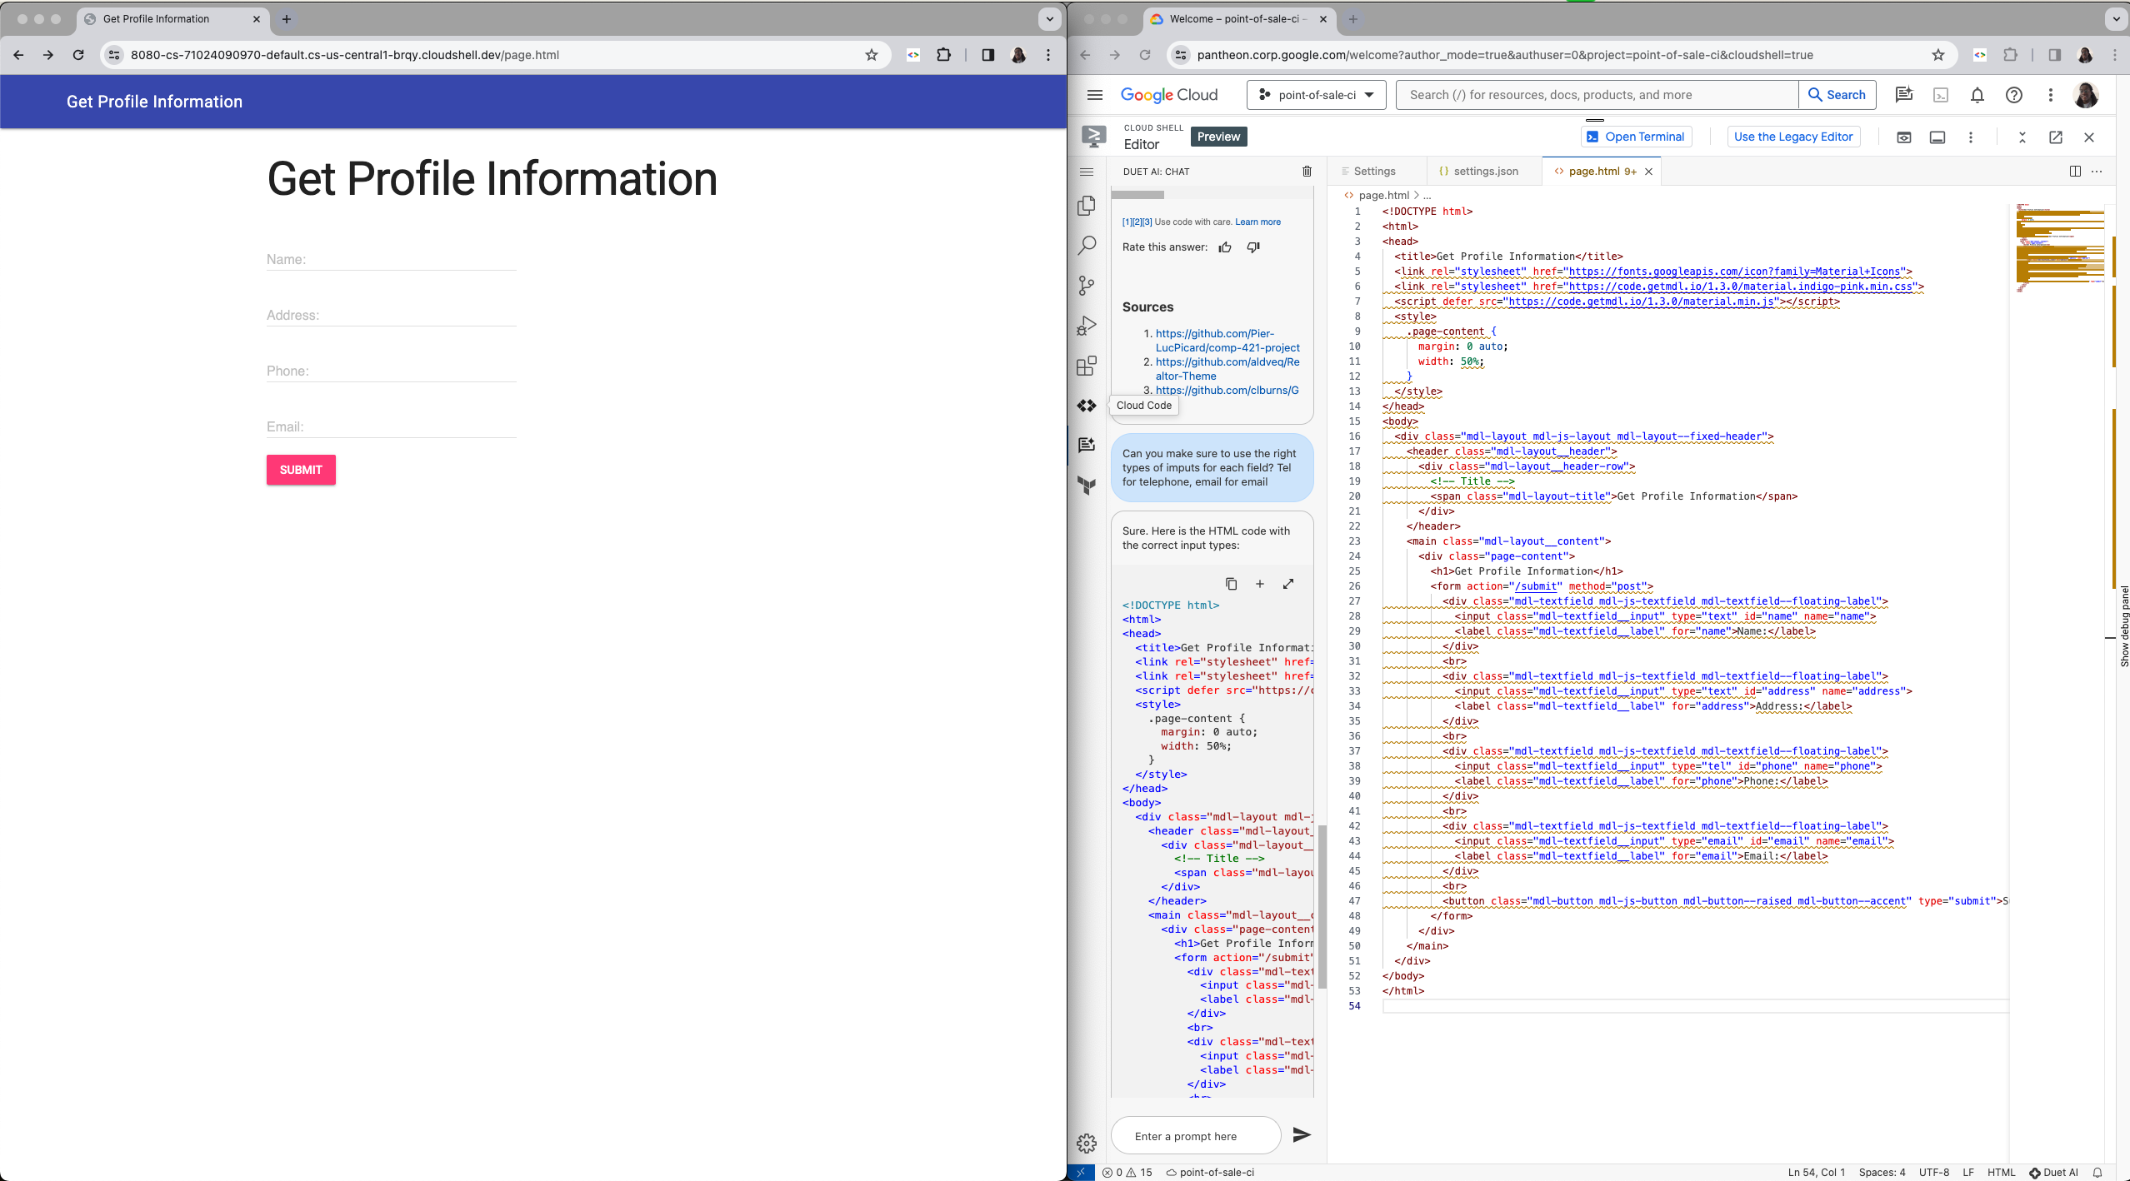Click the split editor icon in top right
The height and width of the screenshot is (1181, 2130).
pyautogui.click(x=2076, y=170)
